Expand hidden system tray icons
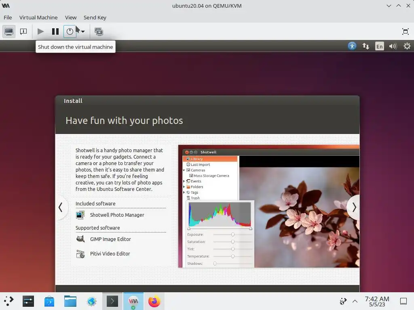Viewport: 414px width, 310px height. pos(355,301)
